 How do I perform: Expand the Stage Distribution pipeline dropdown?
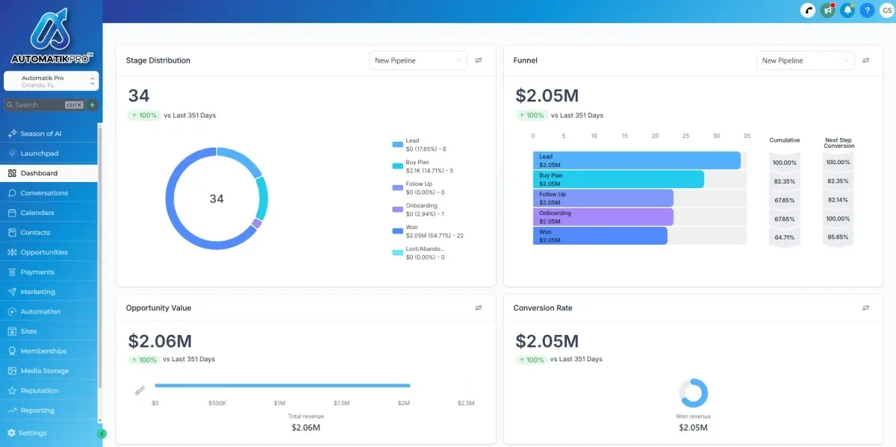coord(417,60)
